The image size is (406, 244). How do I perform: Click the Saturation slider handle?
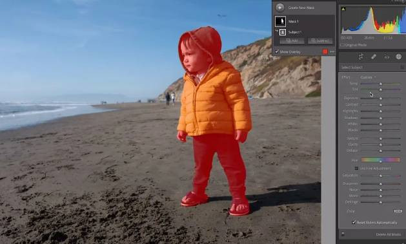pyautogui.click(x=381, y=176)
